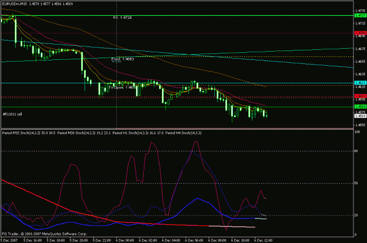Click the green 1.4584 price tag
The height and width of the screenshot is (243, 367).
[360, 107]
